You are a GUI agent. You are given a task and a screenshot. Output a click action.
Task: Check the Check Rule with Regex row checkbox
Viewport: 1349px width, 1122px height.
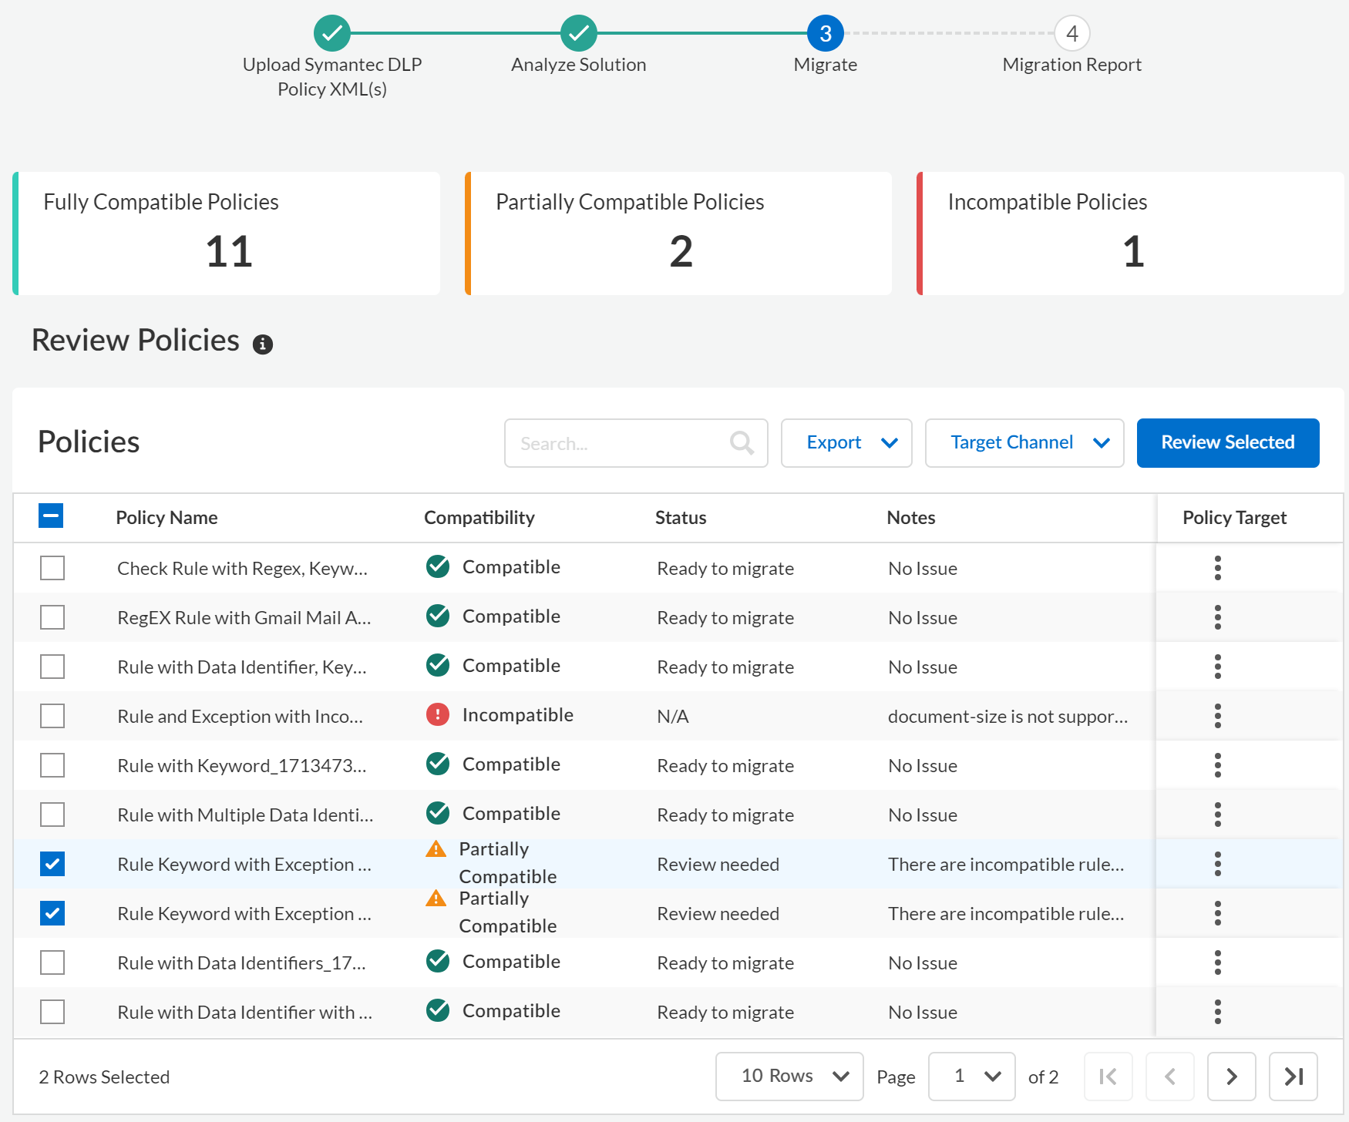click(x=52, y=568)
